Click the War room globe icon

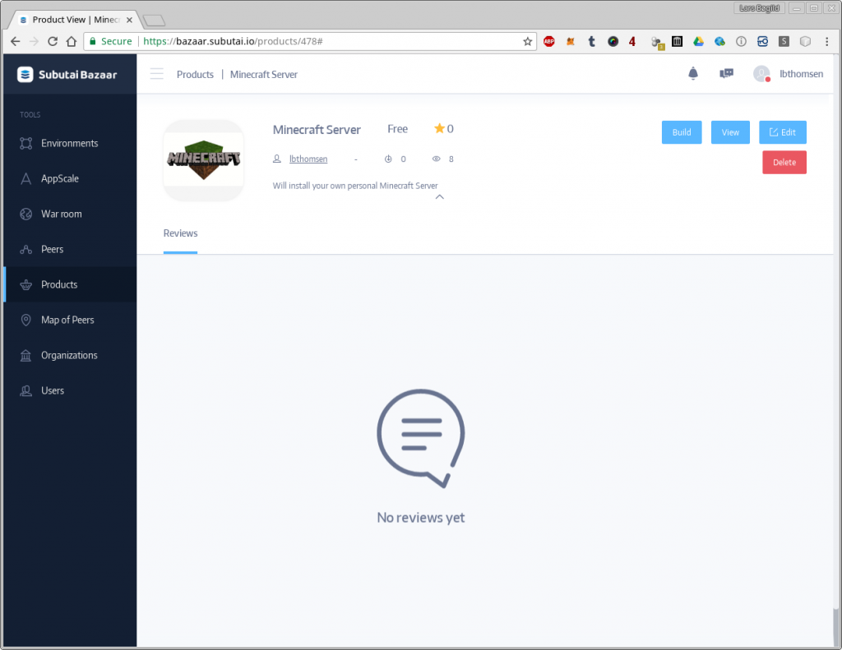click(x=25, y=214)
